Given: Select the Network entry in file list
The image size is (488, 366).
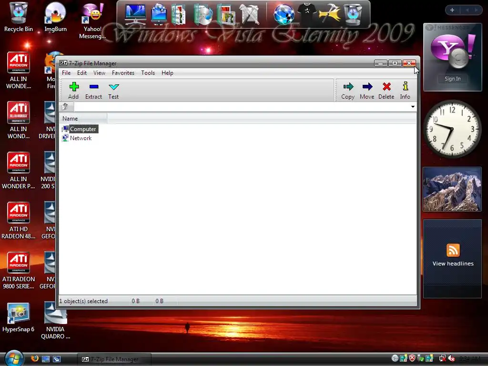Looking at the screenshot, I should (77, 138).
